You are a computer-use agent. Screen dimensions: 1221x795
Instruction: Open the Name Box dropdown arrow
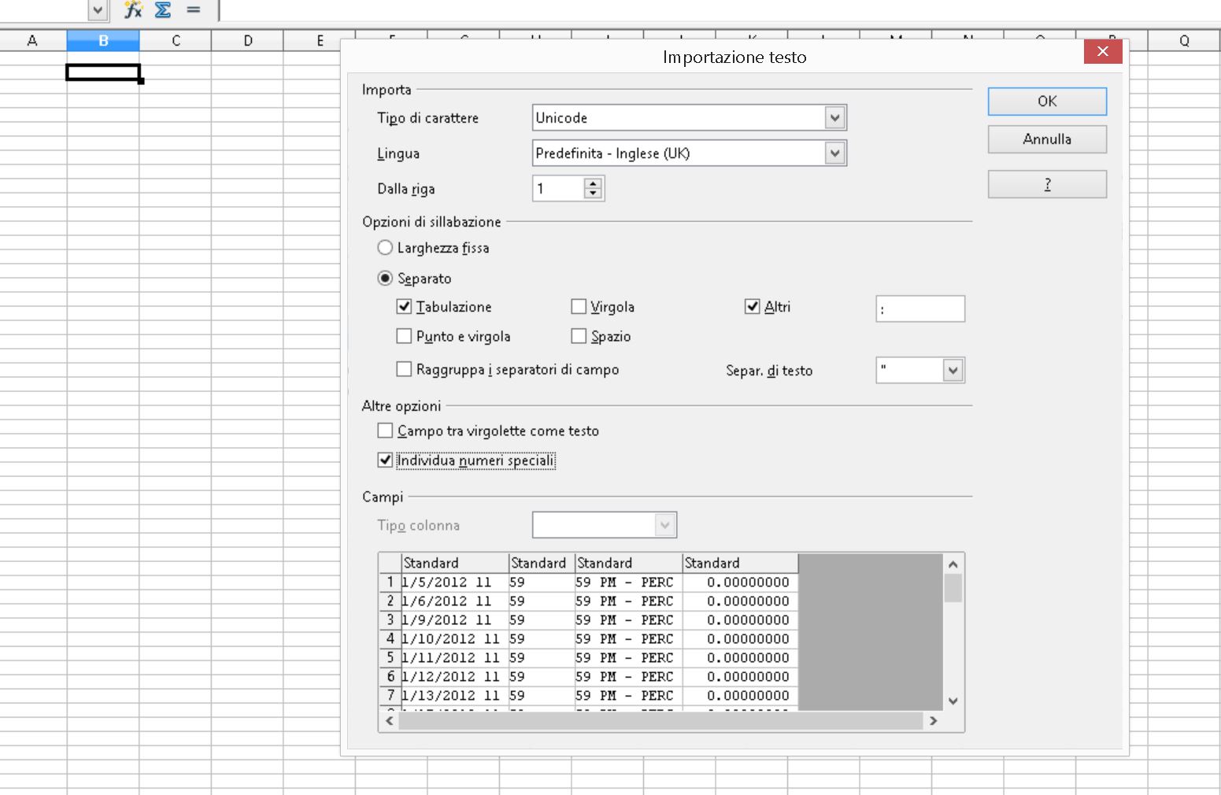[98, 10]
